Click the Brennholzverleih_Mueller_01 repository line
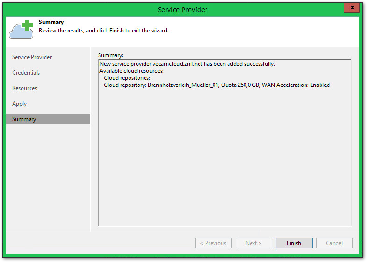 tap(216, 85)
